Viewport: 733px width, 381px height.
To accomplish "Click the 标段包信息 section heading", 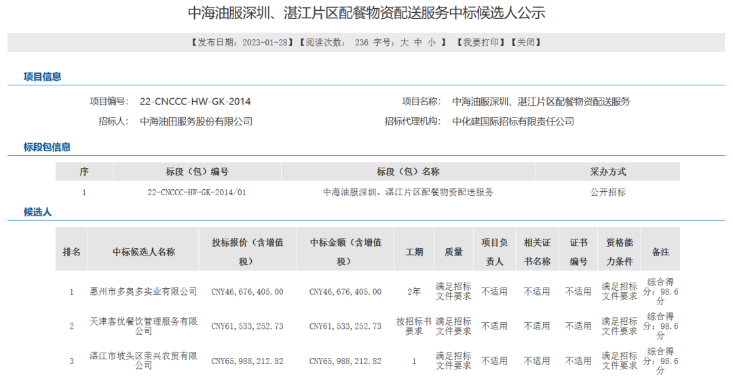I will point(48,147).
